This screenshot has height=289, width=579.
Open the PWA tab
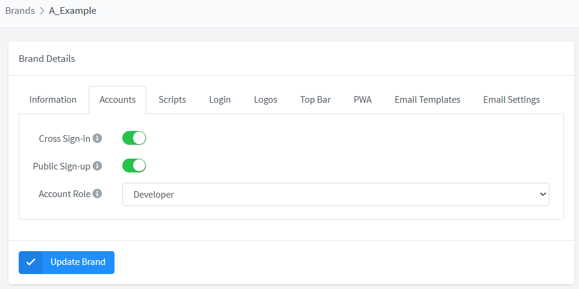363,100
